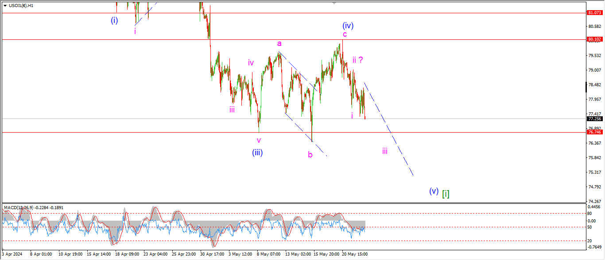This screenshot has width=605, height=260.
Task: Select the blue (v) wave label
Action: [x=434, y=191]
